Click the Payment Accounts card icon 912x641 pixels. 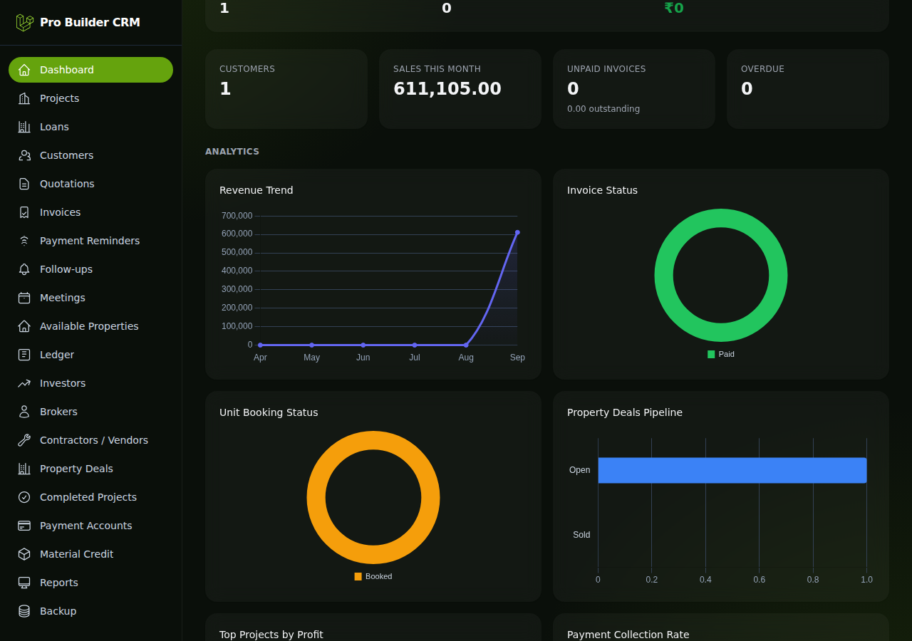[24, 526]
